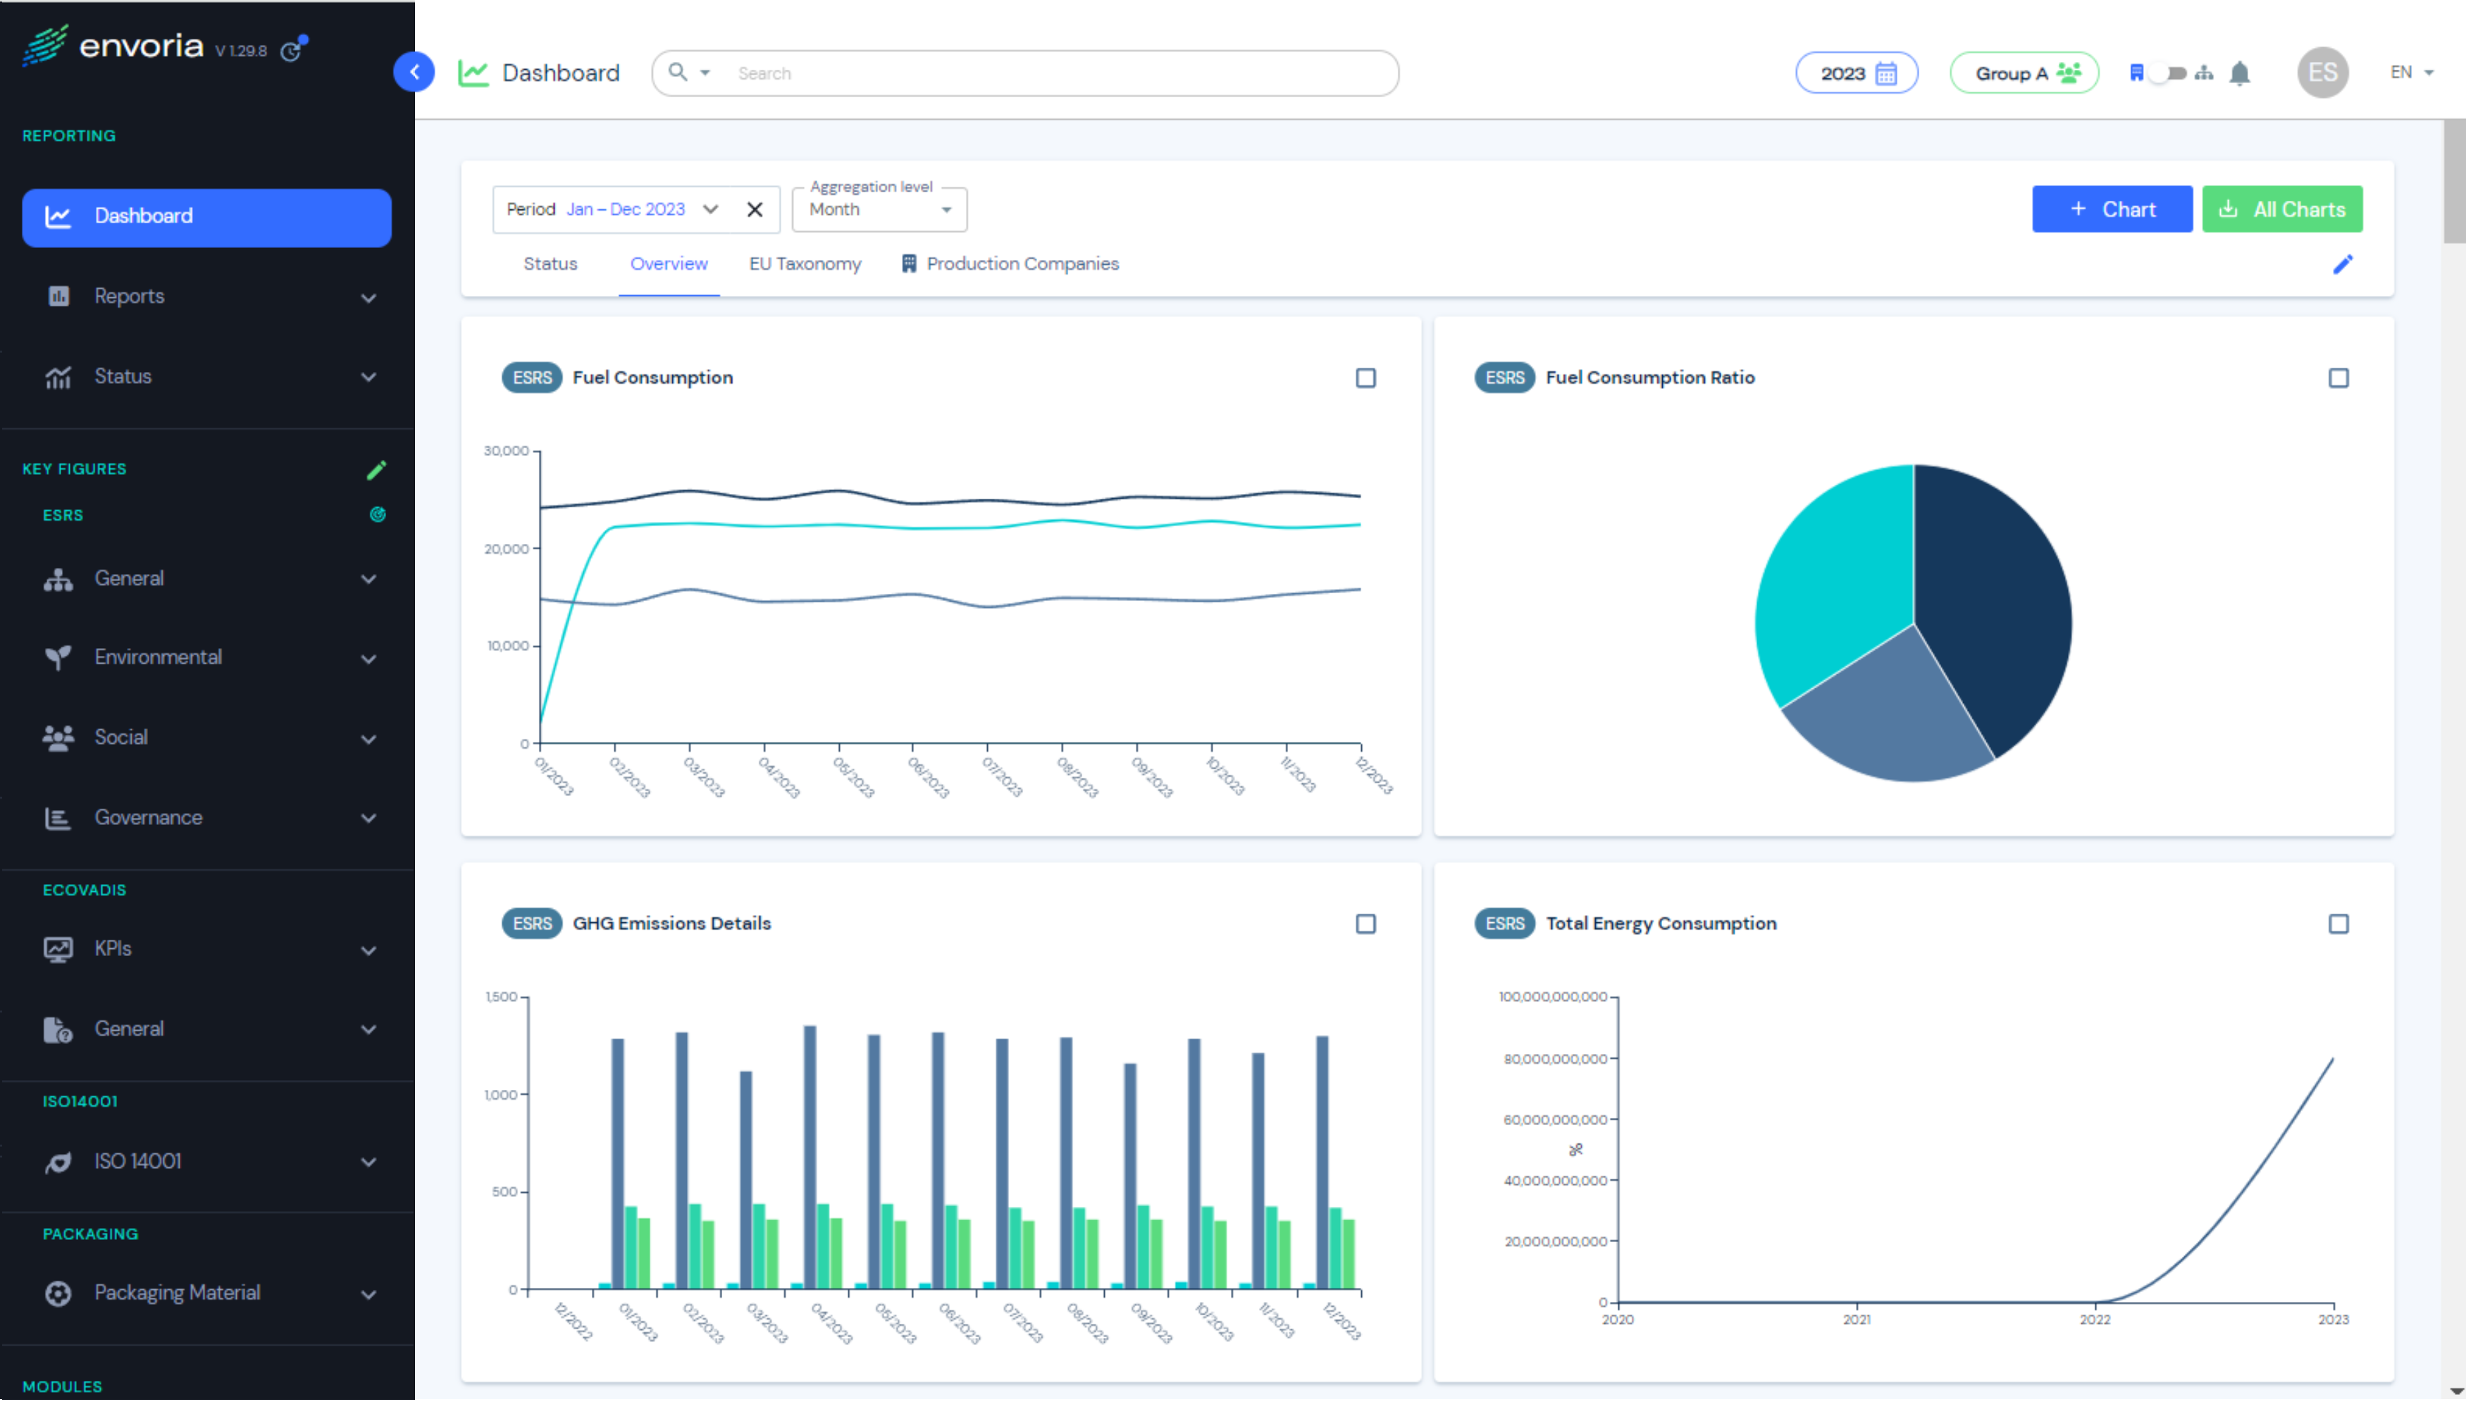The image size is (2466, 1409).
Task: Open the ES user avatar menu
Action: pyautogui.click(x=2322, y=73)
